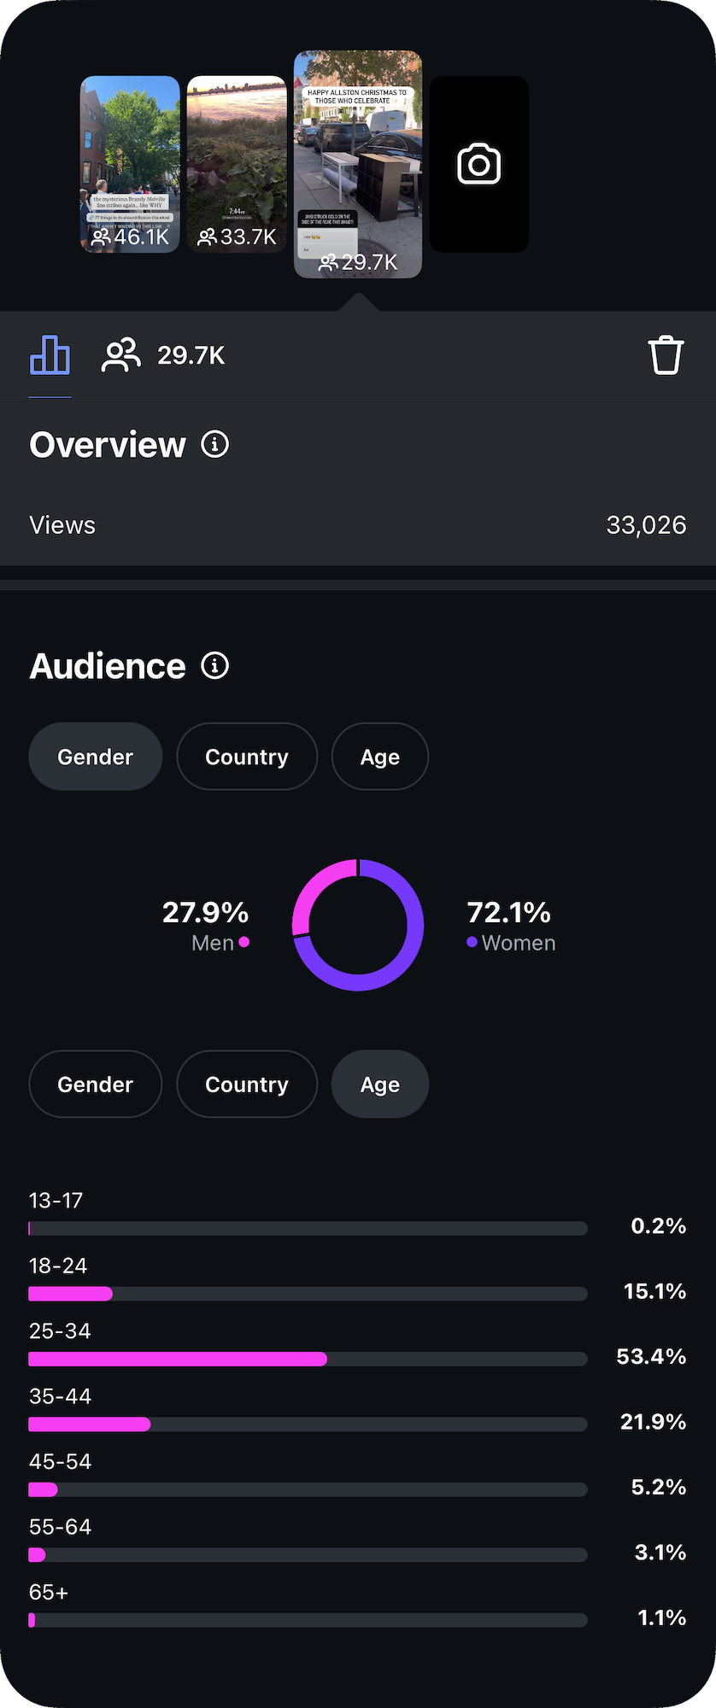The height and width of the screenshot is (1708, 716).
Task: Click the 25-34 age progress bar
Action: point(308,1359)
